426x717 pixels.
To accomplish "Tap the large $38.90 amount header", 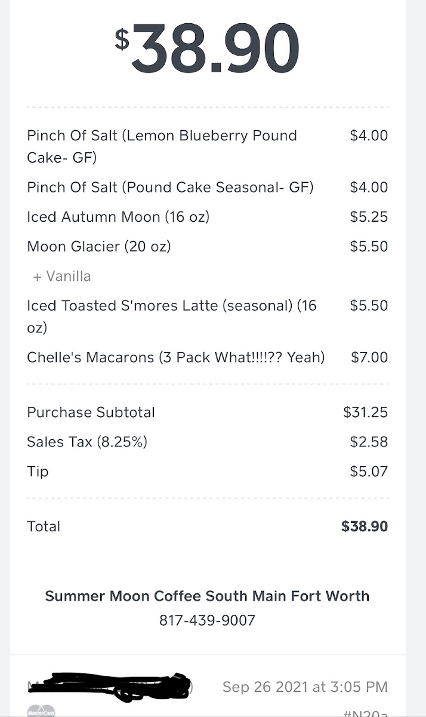I will click(207, 48).
